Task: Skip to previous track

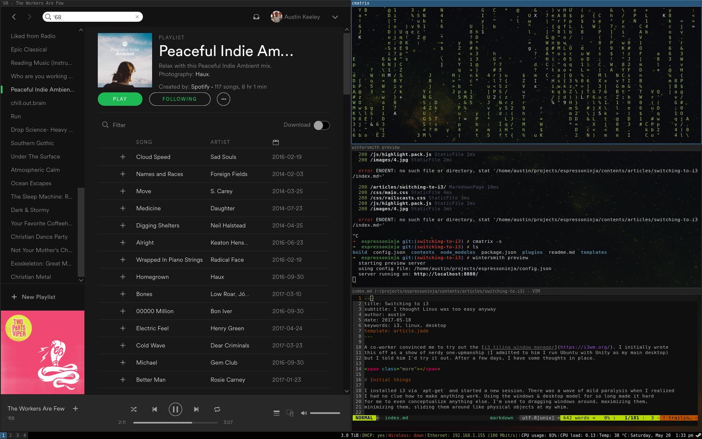Action: (x=155, y=409)
